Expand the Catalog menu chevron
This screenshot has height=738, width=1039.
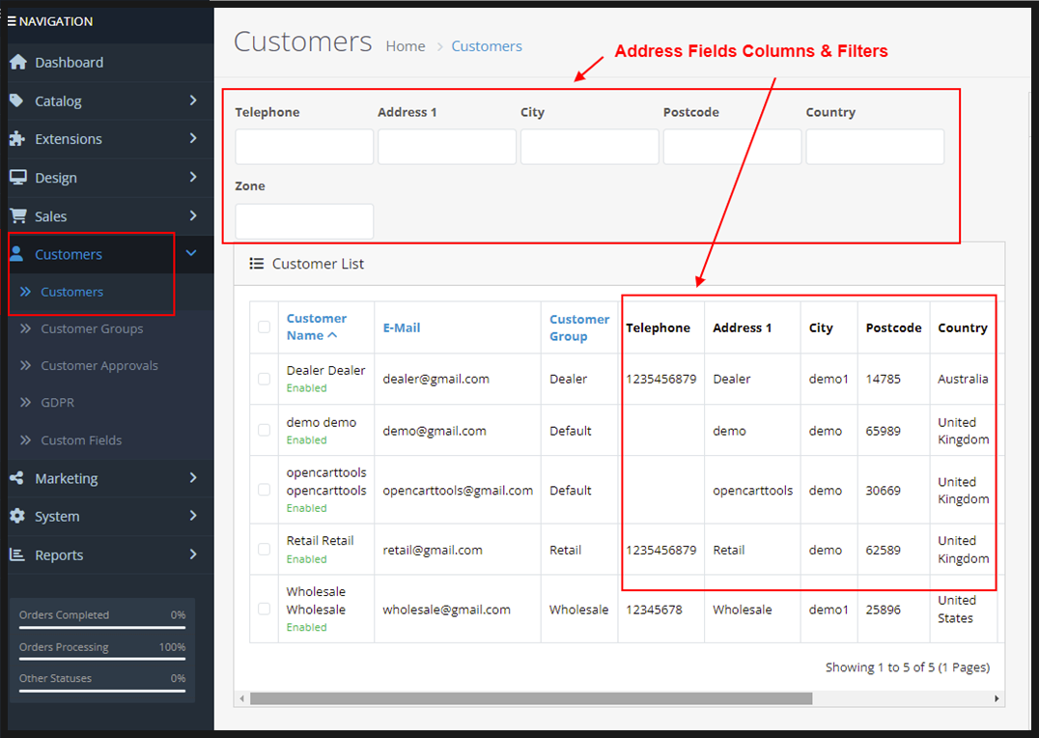(x=193, y=100)
